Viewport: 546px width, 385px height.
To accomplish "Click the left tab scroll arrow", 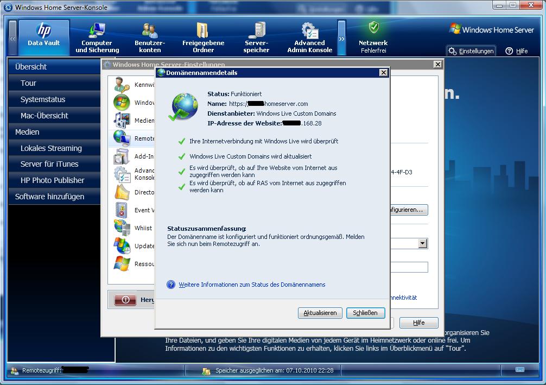I will coord(13,38).
